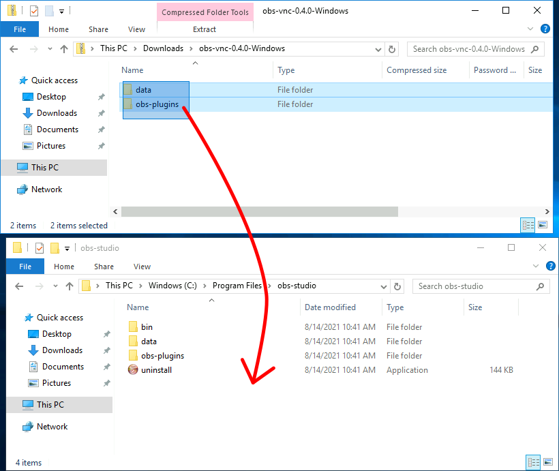This screenshot has height=471, width=559.
Task: Open Quick Access Toolbar dropdown in obs-vnc window
Action: (61, 12)
